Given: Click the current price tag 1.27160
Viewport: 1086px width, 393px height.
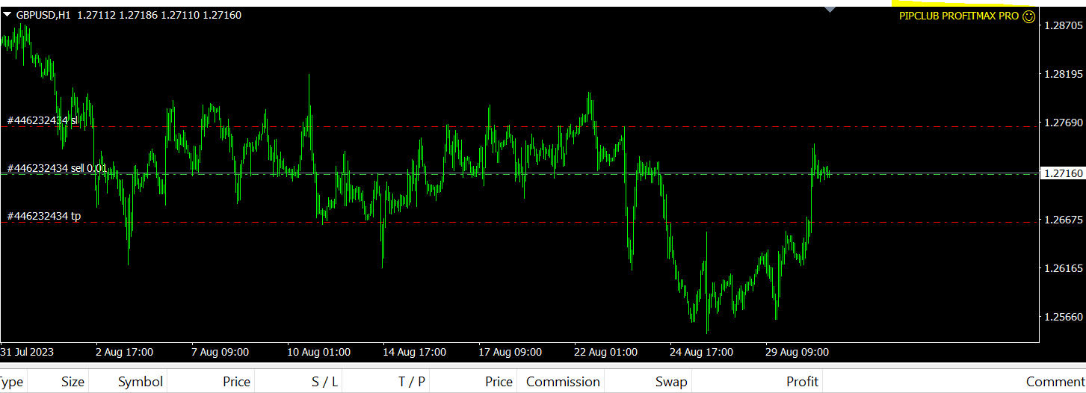Looking at the screenshot, I should click(1063, 173).
